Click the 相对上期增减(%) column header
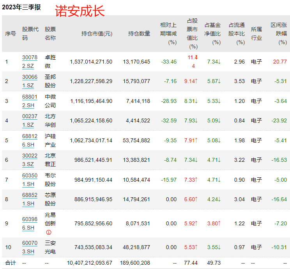The width and height of the screenshot is (290, 269). pos(168,34)
